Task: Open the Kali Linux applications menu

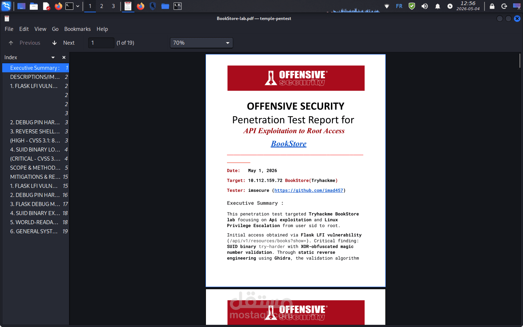Action: (x=7, y=6)
